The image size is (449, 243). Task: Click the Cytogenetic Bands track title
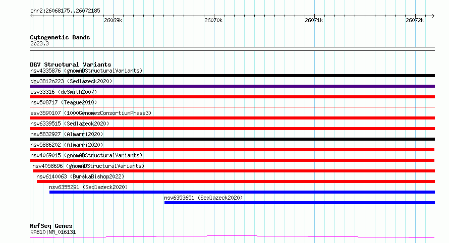coord(60,37)
